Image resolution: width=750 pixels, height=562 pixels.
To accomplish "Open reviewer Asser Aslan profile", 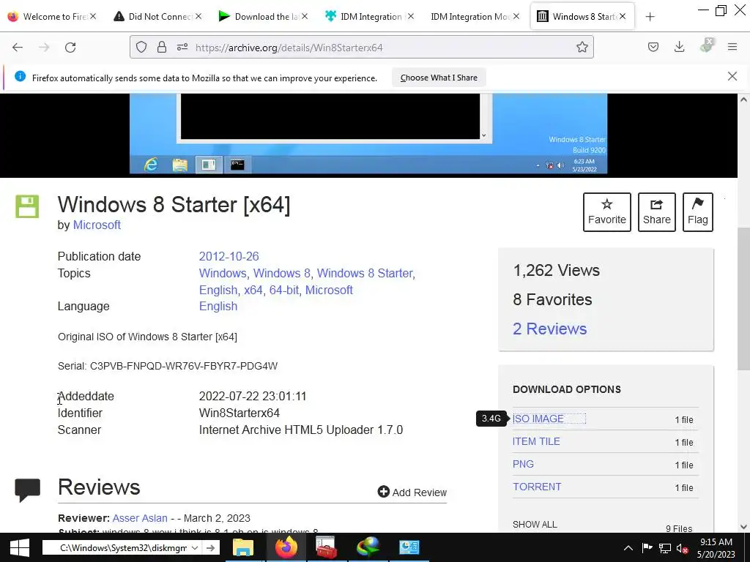I will (x=140, y=518).
